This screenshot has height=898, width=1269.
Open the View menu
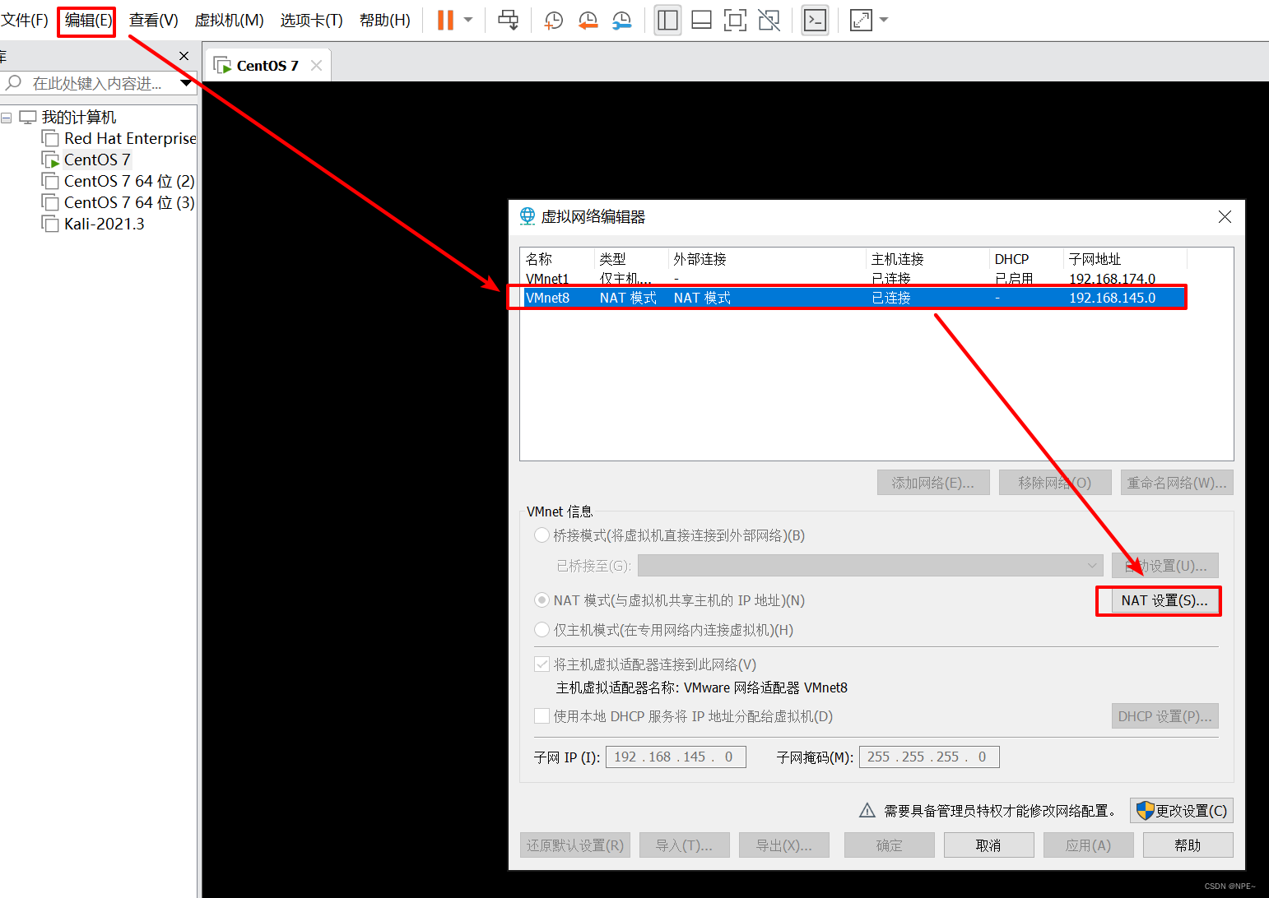coord(154,20)
